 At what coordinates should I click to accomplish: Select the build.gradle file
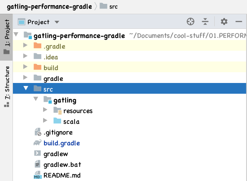(62, 143)
